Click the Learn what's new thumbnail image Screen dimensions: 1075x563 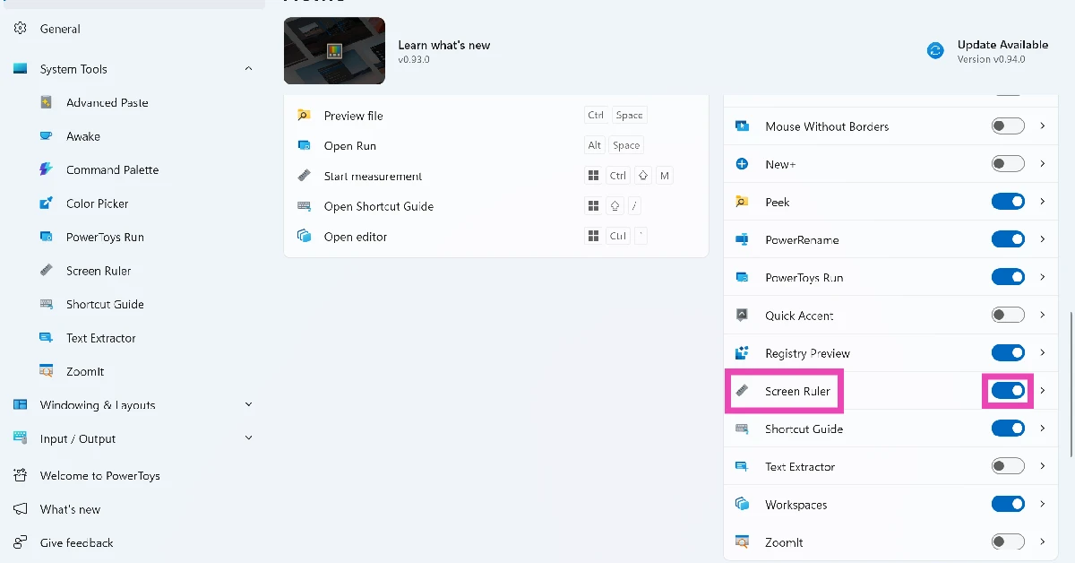coord(334,51)
